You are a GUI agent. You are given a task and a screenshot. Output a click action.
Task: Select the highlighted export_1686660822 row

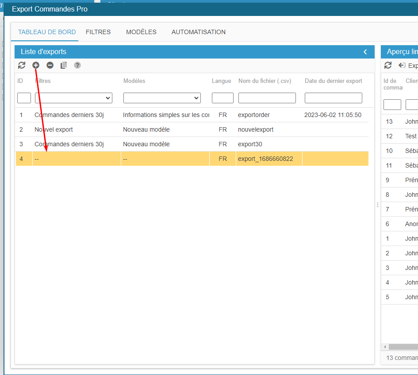[x=265, y=159]
